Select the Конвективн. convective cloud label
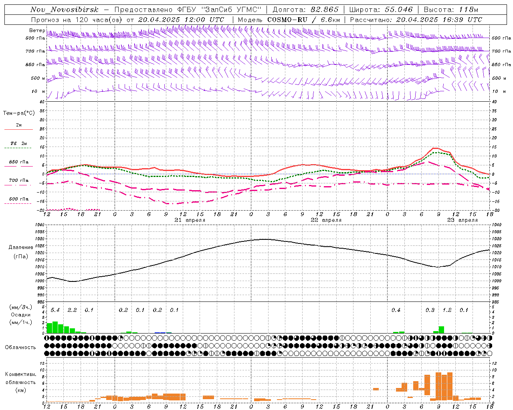Screen dimensions: 513x410 (21, 374)
